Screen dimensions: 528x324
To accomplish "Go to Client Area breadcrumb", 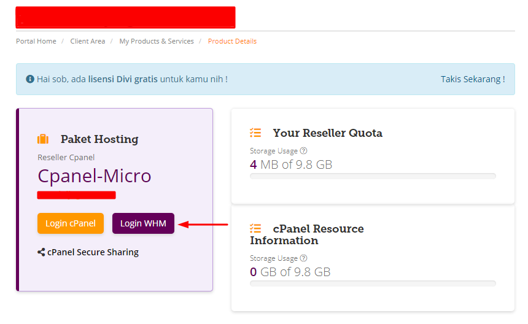I will click(88, 41).
